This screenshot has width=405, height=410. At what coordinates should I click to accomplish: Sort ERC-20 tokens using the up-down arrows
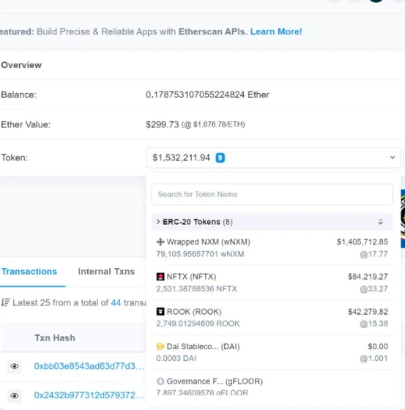(x=380, y=222)
